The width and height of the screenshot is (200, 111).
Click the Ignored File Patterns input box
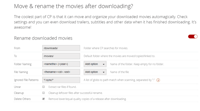(61, 80)
